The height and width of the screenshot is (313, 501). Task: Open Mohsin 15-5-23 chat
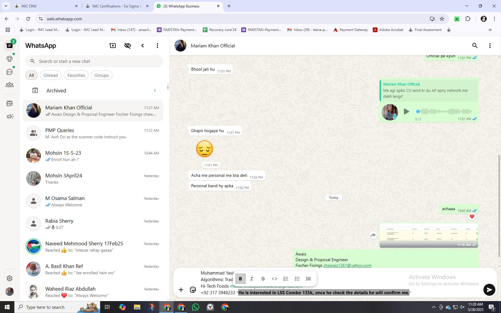pyautogui.click(x=93, y=156)
